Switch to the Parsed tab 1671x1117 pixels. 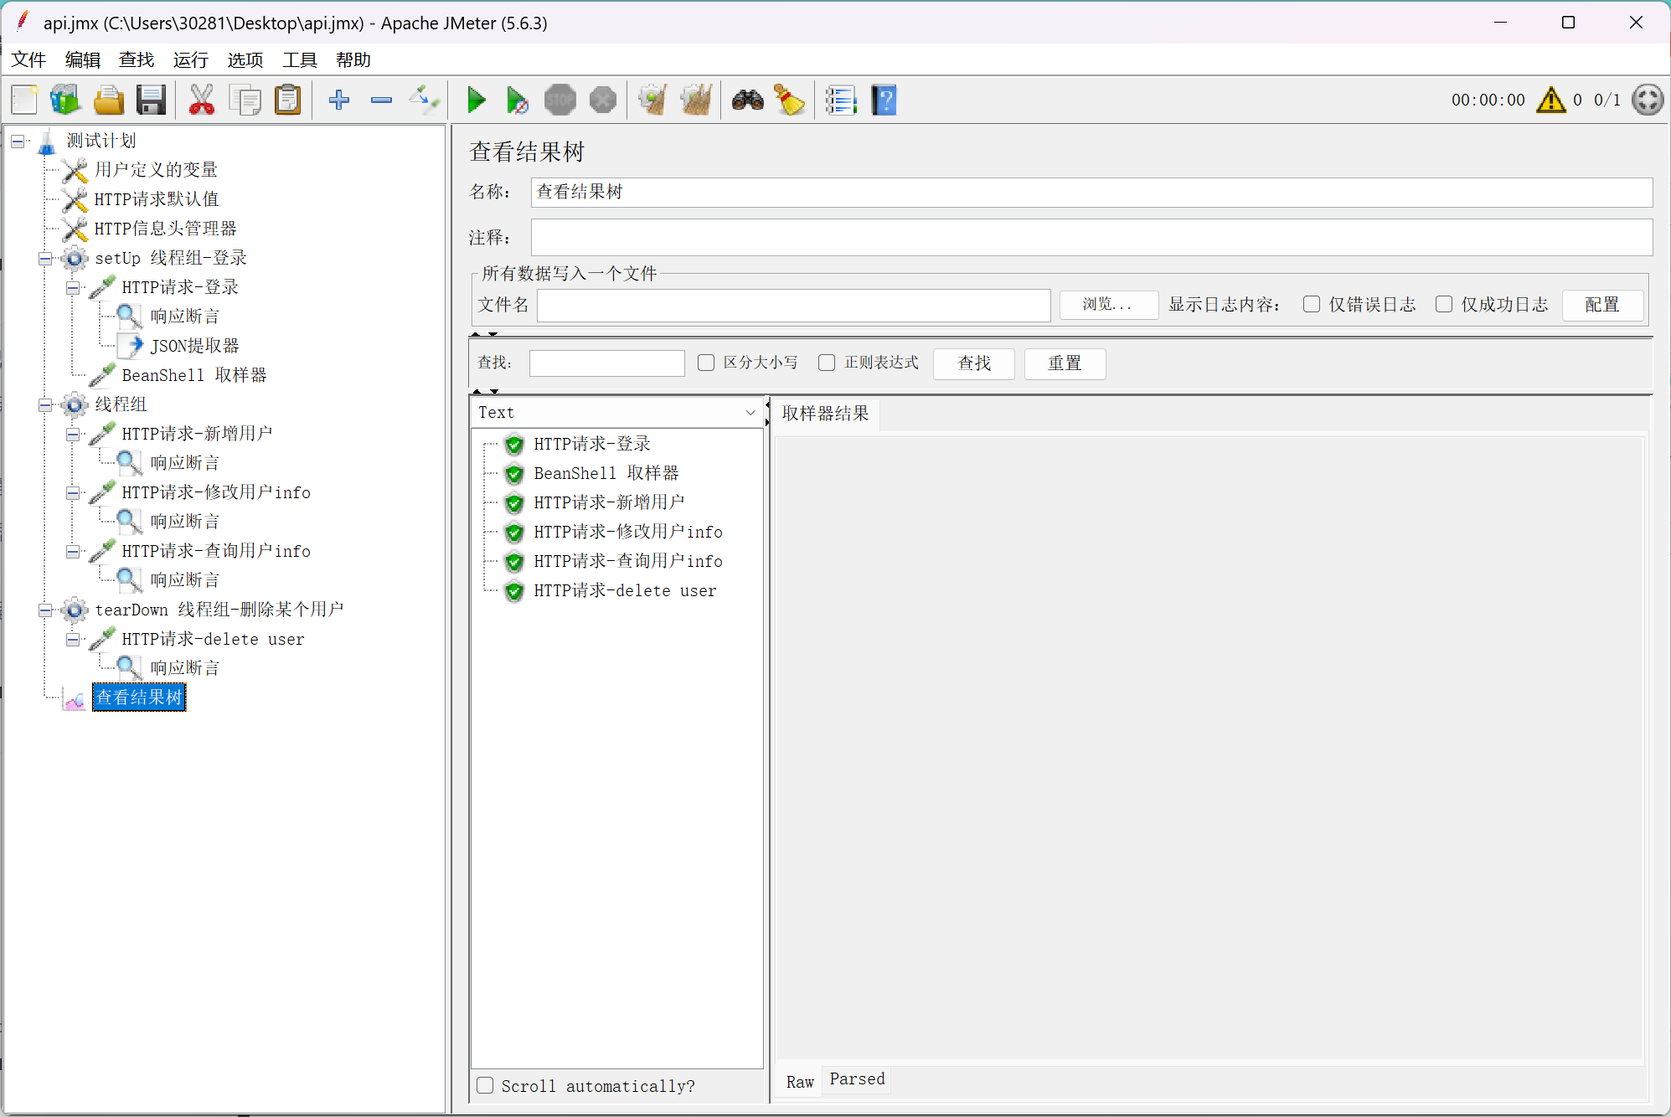coord(856,1079)
